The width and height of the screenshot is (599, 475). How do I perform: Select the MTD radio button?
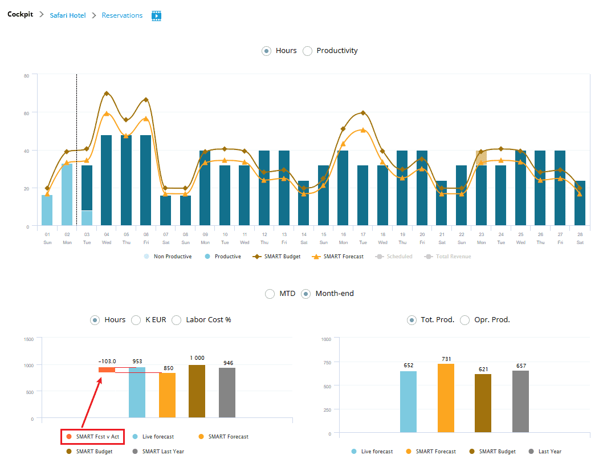pos(270,294)
